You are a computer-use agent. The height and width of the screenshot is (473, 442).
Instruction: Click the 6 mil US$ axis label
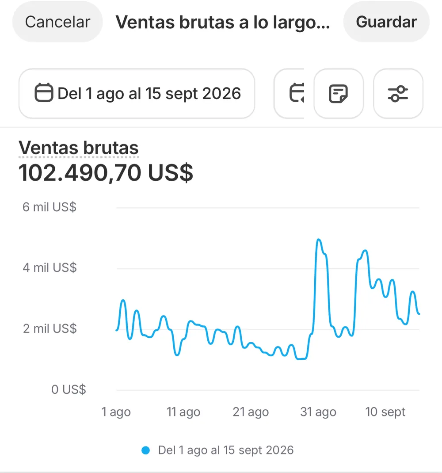tap(50, 207)
